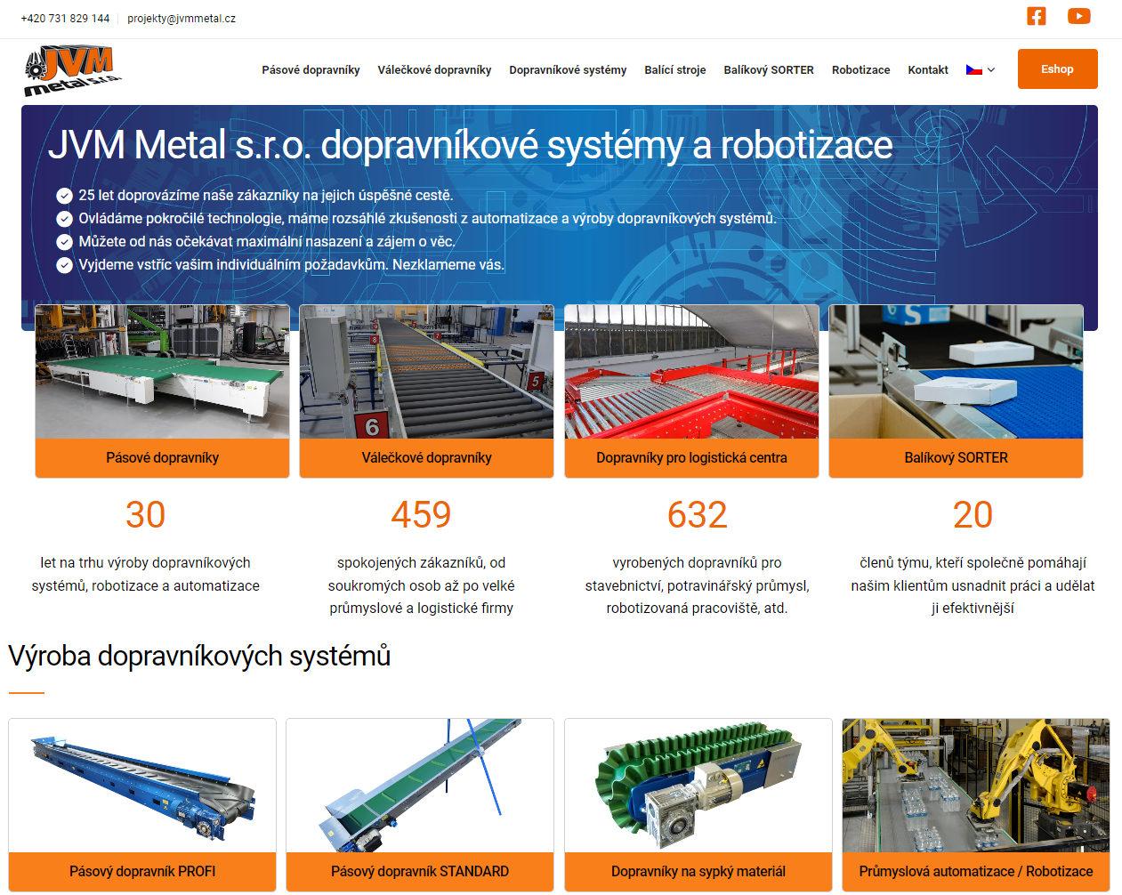Open the green belt conveyor thumbnail
Viewport: 1122px width, 895px height.
(x=162, y=372)
